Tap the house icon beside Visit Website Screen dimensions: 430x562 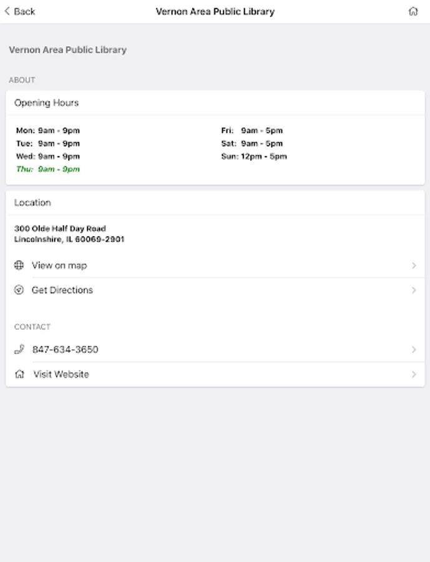tap(19, 375)
